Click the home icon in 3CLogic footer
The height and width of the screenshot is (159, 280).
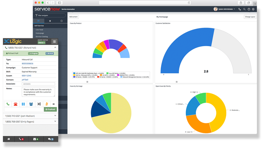[x=9, y=139]
